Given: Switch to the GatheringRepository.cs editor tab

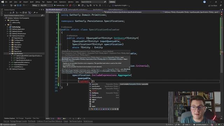Looking at the screenshot, I should 115,10.
